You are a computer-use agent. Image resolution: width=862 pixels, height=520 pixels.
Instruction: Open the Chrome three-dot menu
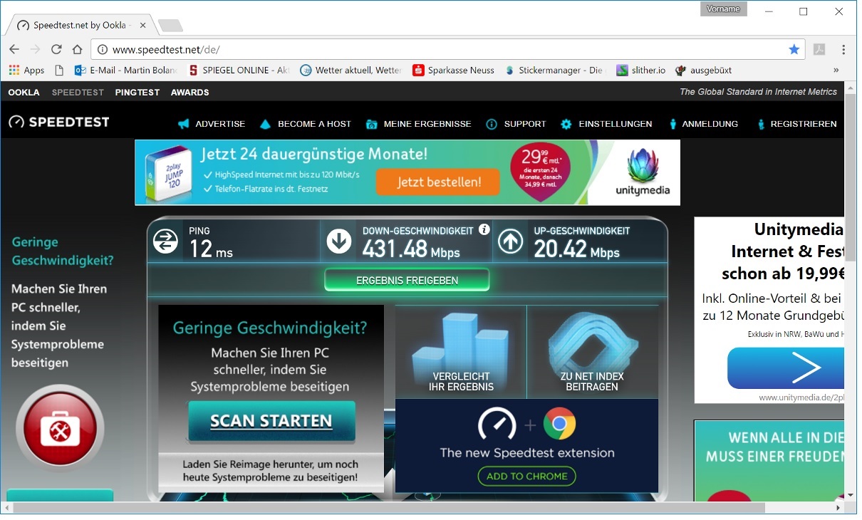(843, 49)
